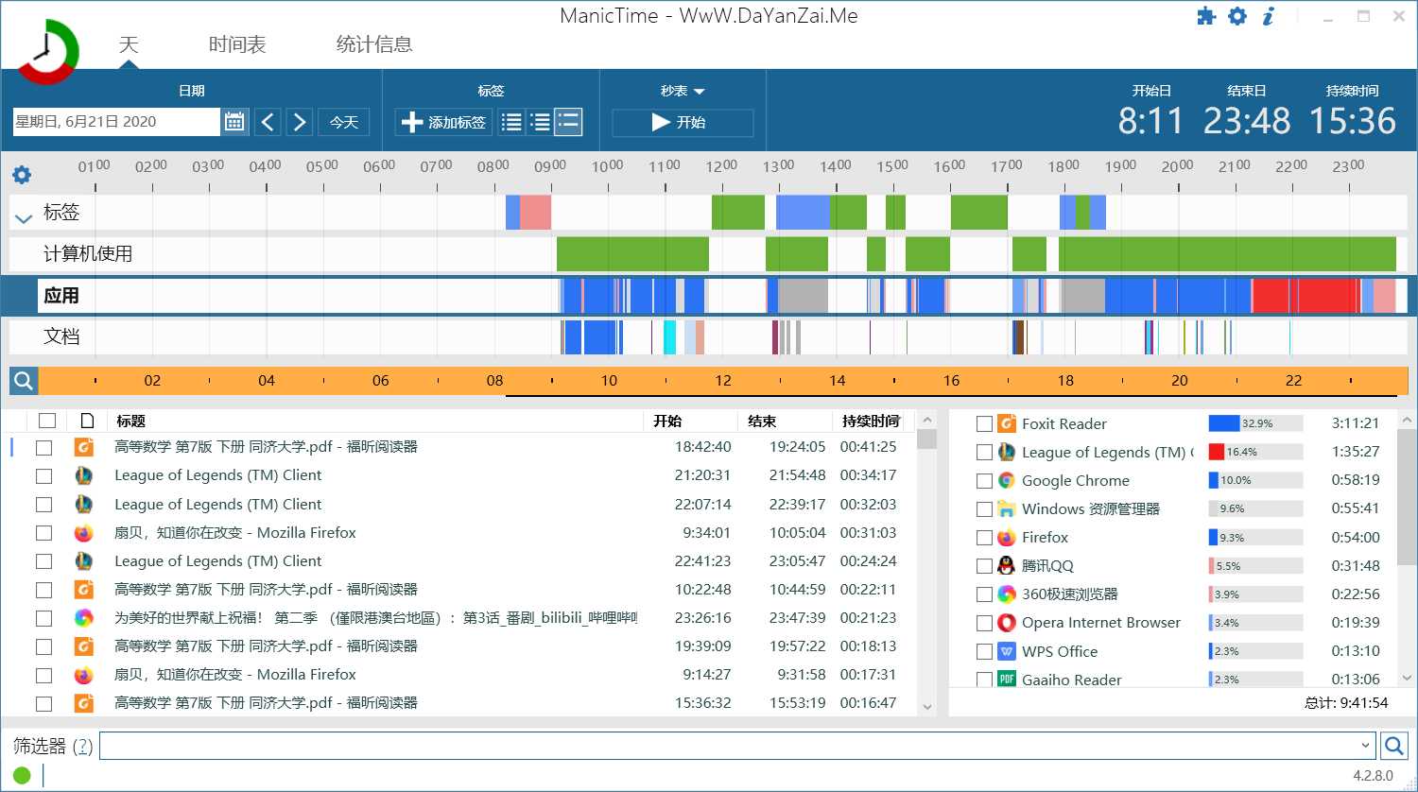1418x792 pixels.
Task: Click the 360极速浏览器 icon
Action: 1007,594
